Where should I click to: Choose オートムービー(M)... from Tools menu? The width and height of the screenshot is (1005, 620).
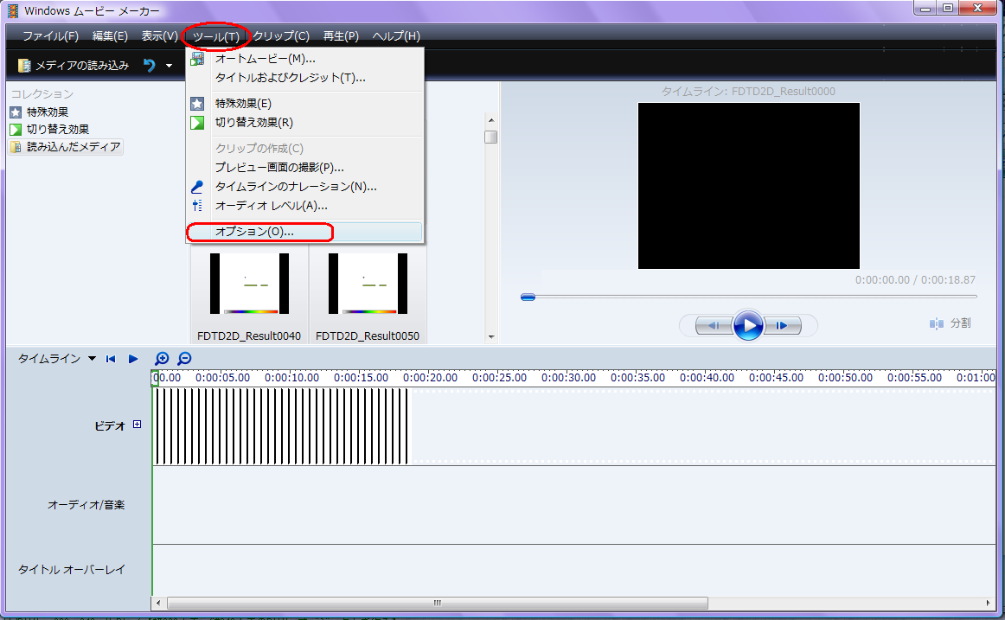(x=304, y=59)
